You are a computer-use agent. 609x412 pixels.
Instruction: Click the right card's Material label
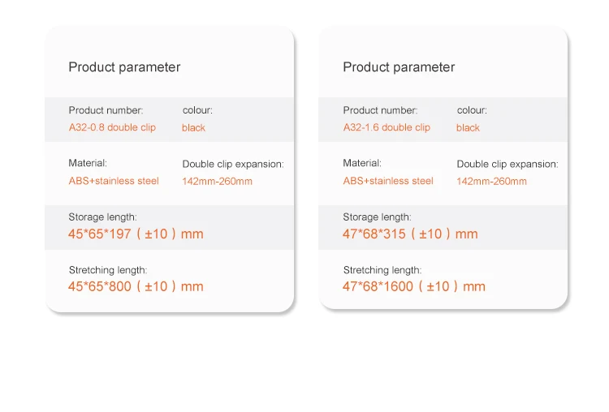[362, 163]
